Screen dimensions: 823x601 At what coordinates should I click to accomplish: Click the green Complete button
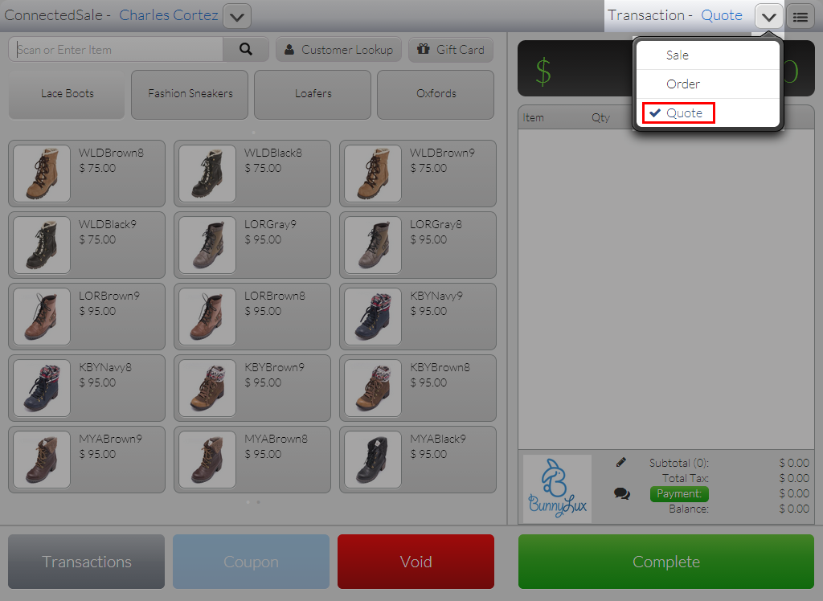666,562
